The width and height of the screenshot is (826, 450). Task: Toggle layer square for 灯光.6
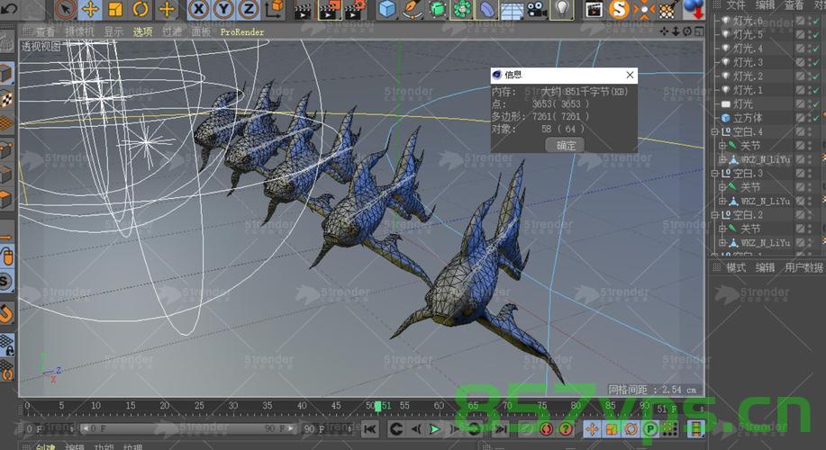pos(800,21)
